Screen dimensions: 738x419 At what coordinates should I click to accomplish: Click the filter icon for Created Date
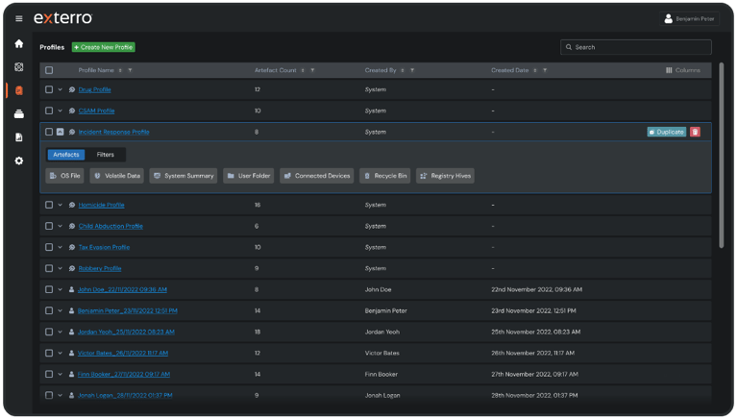(543, 70)
